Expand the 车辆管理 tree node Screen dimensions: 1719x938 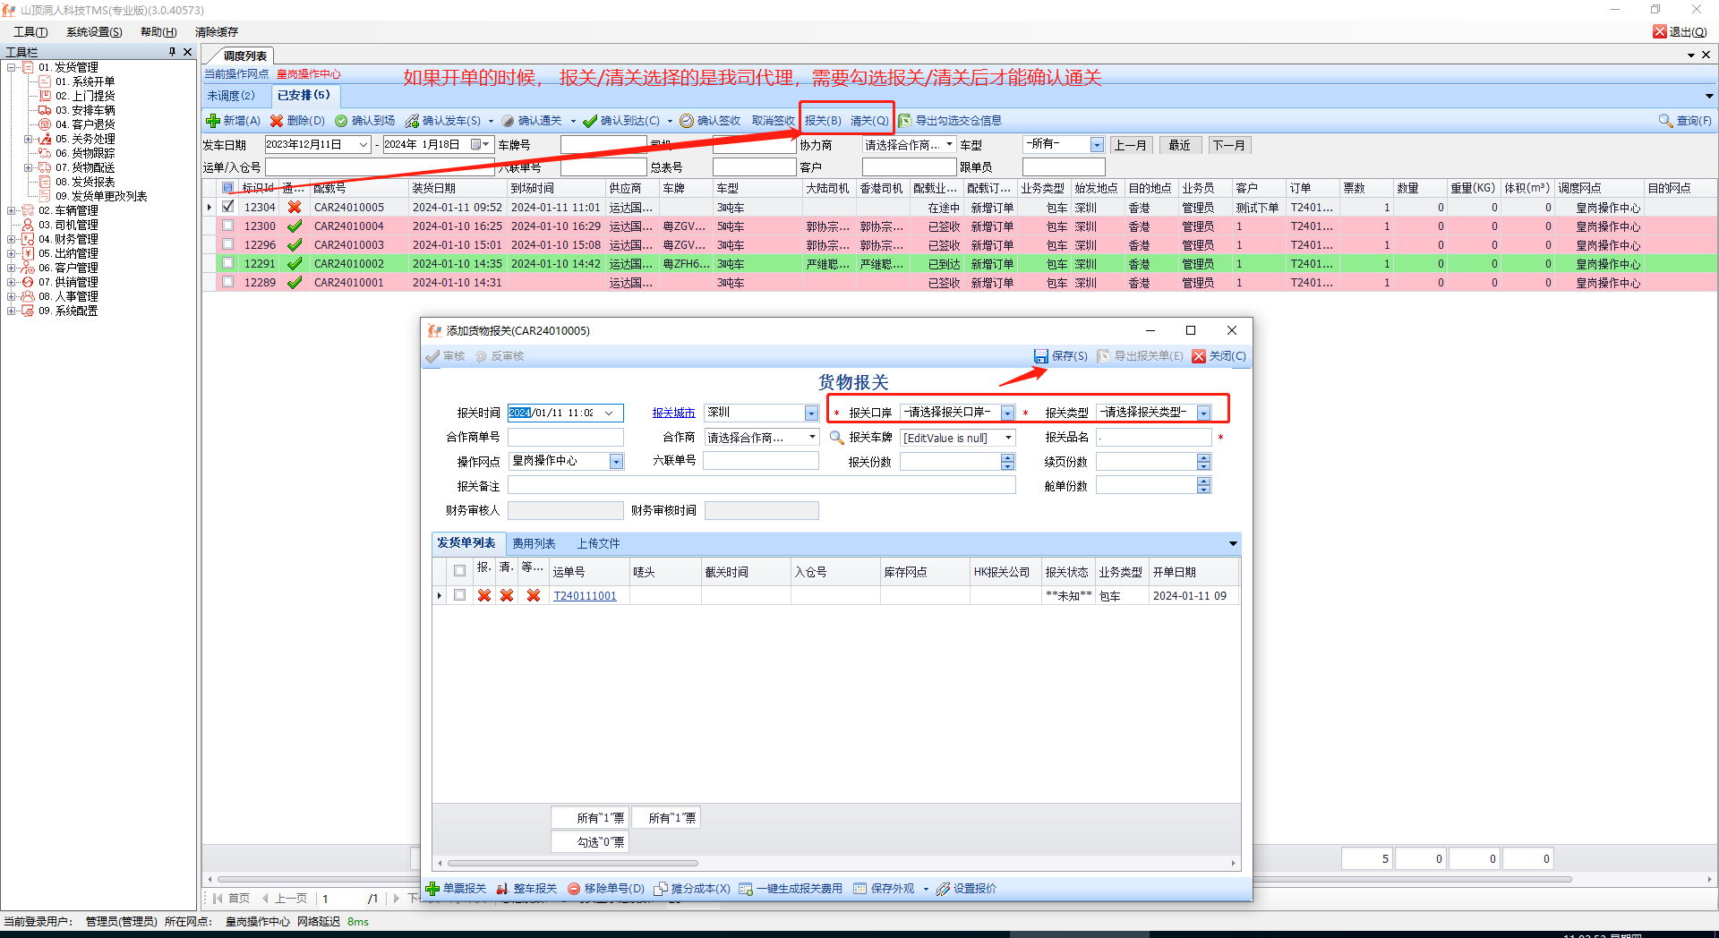click(x=12, y=211)
